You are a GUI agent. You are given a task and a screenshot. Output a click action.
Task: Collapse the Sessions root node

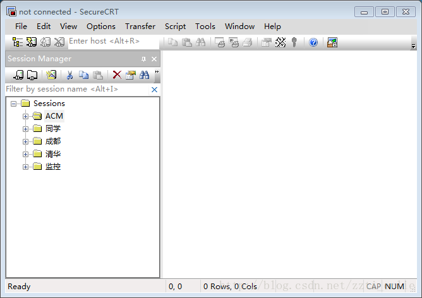[14, 104]
